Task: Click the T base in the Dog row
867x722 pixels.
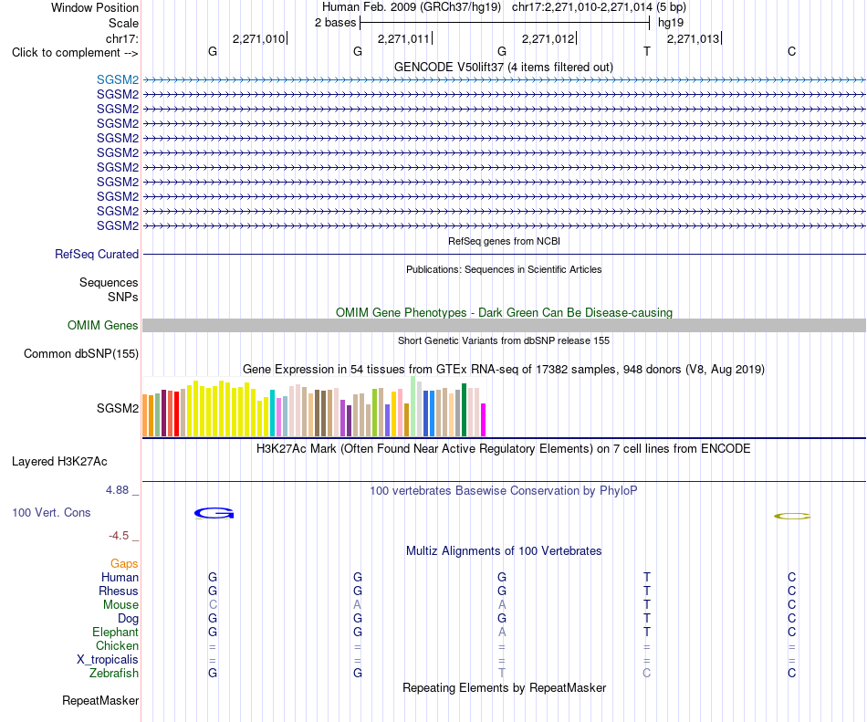Action: [x=647, y=619]
